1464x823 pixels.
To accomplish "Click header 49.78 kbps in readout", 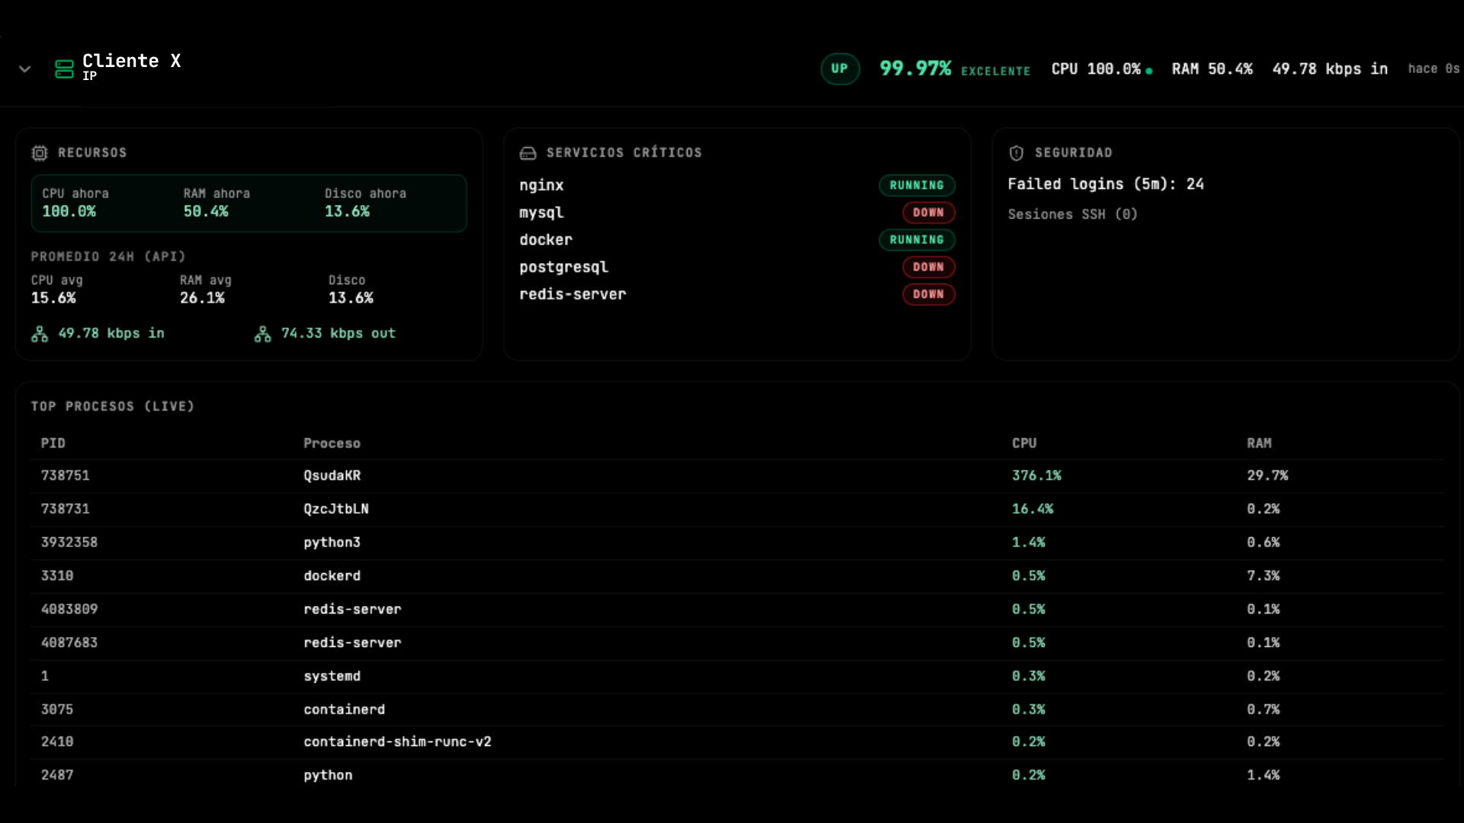I will tap(1330, 69).
